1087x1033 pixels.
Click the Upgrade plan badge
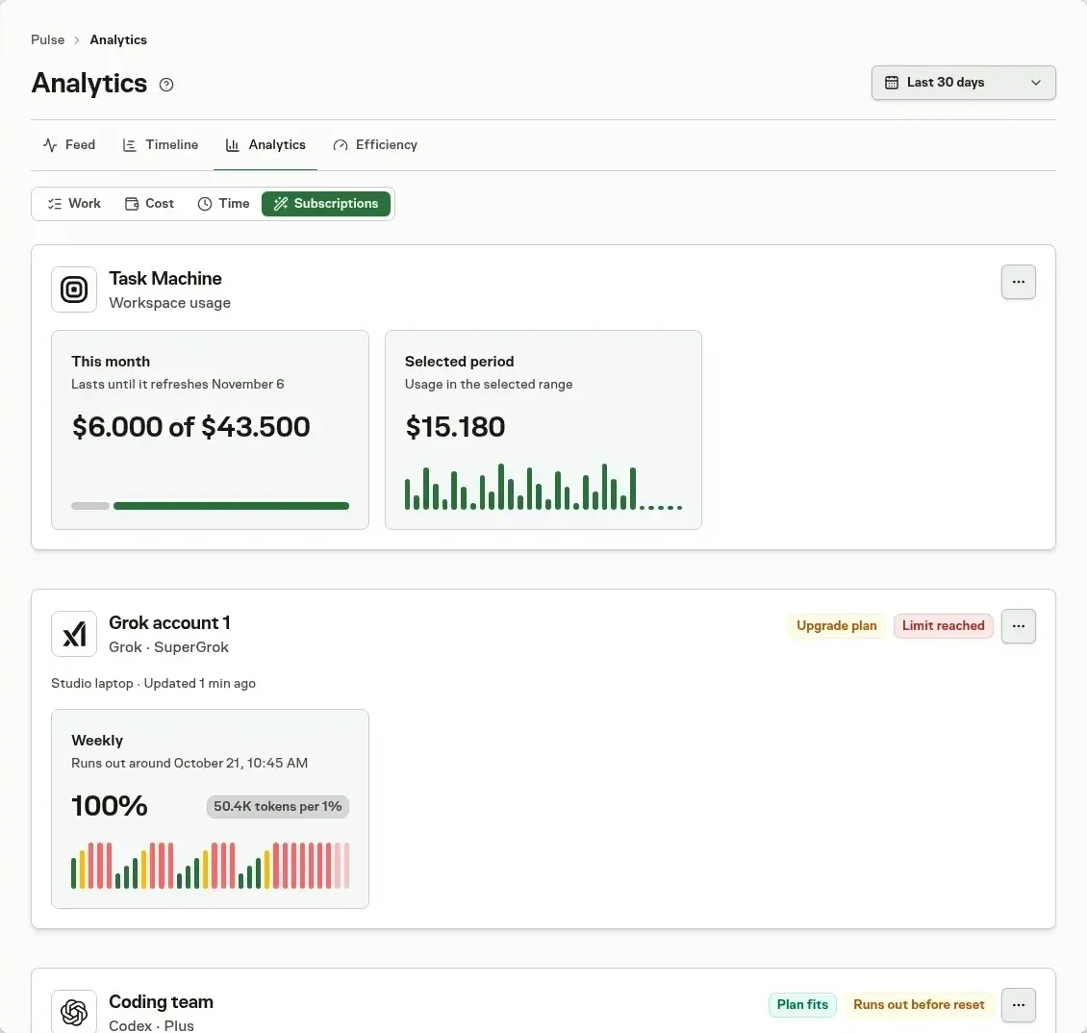(x=836, y=626)
